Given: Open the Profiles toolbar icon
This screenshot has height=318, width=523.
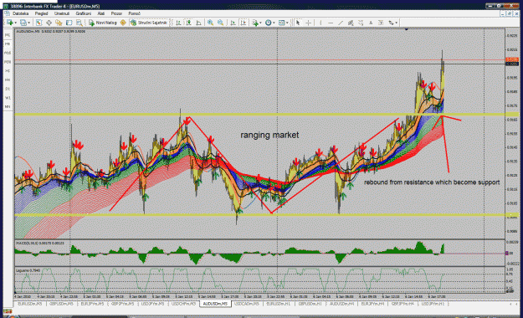Looking at the screenshot, I should [x=23, y=23].
